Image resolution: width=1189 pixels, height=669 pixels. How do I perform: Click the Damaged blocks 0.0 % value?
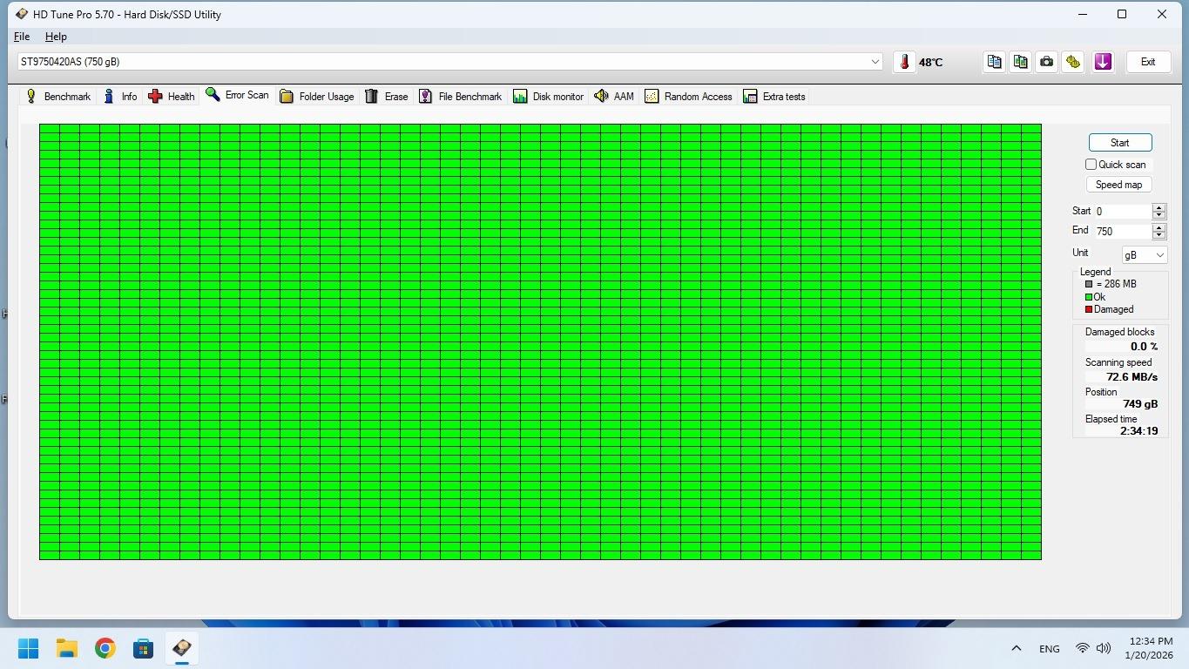coord(1144,347)
